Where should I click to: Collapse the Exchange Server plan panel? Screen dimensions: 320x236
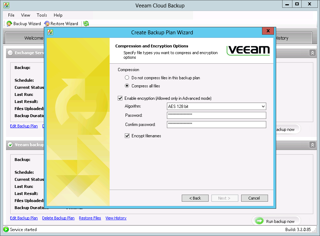(313, 53)
